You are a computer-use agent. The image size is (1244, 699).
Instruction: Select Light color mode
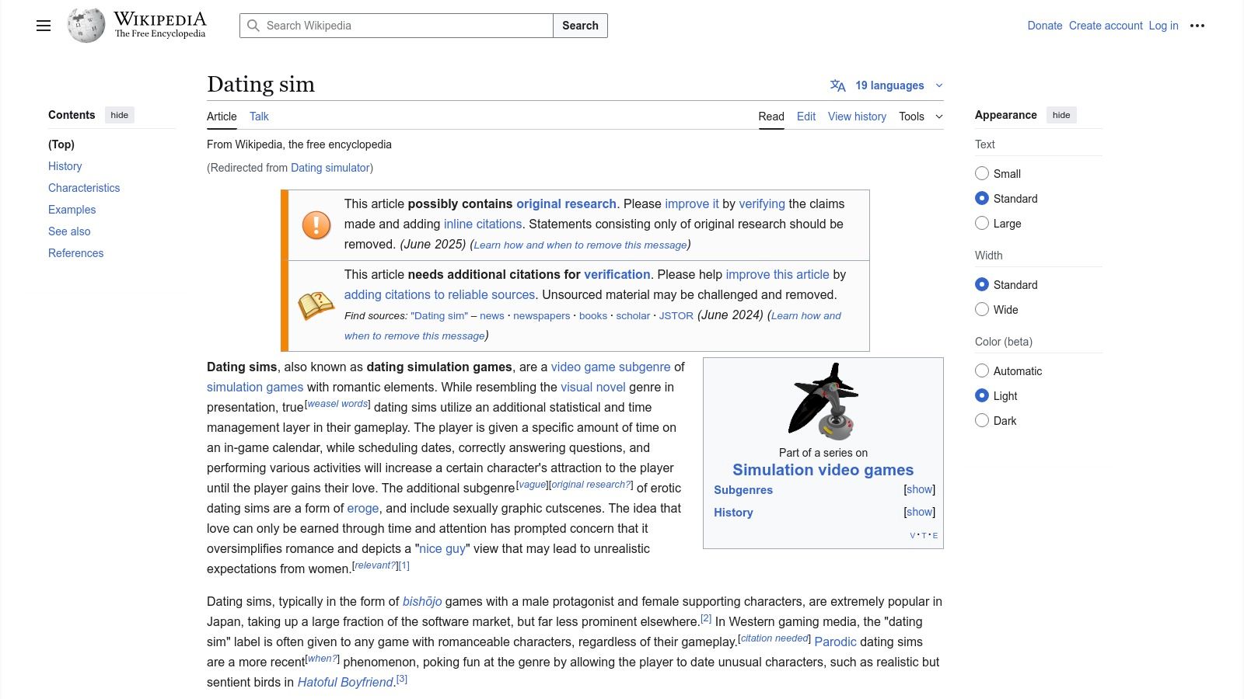pos(982,395)
